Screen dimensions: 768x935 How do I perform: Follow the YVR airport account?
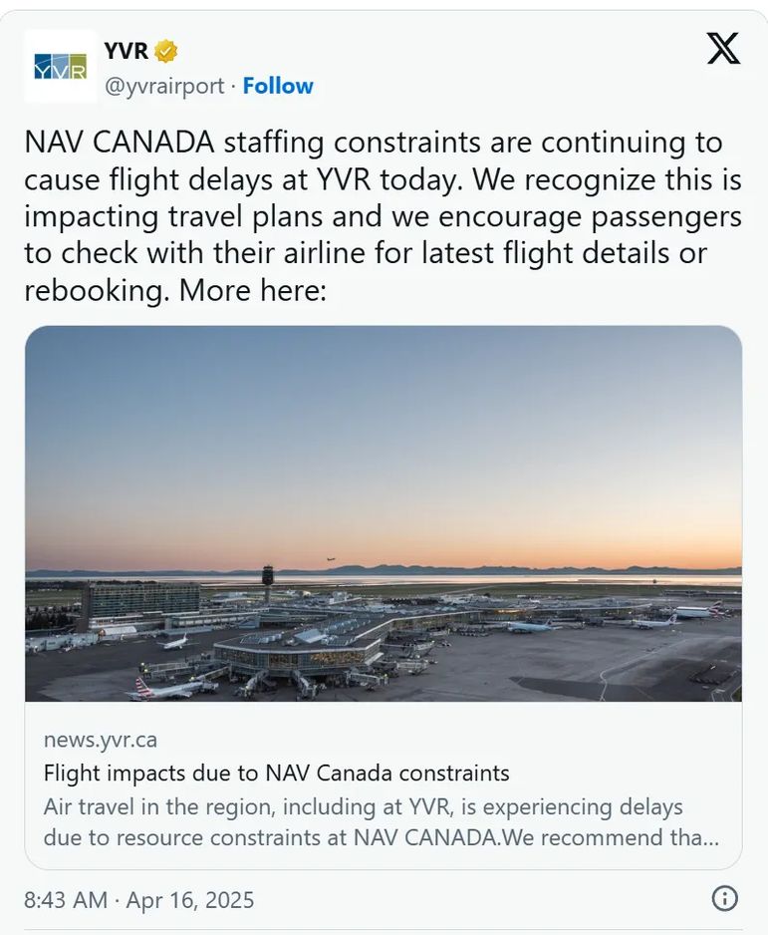[278, 86]
